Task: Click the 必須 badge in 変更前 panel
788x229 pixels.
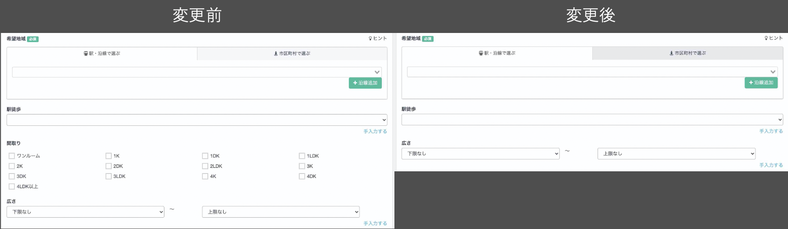Action: coord(33,39)
